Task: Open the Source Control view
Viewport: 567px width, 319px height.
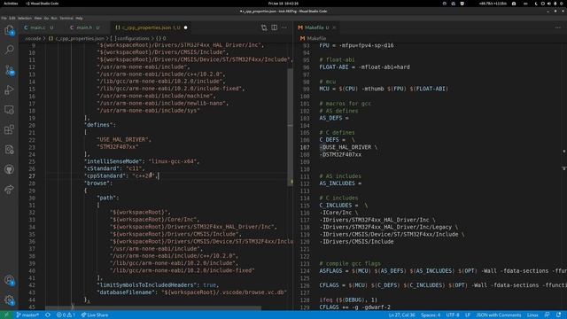Action: (x=9, y=70)
